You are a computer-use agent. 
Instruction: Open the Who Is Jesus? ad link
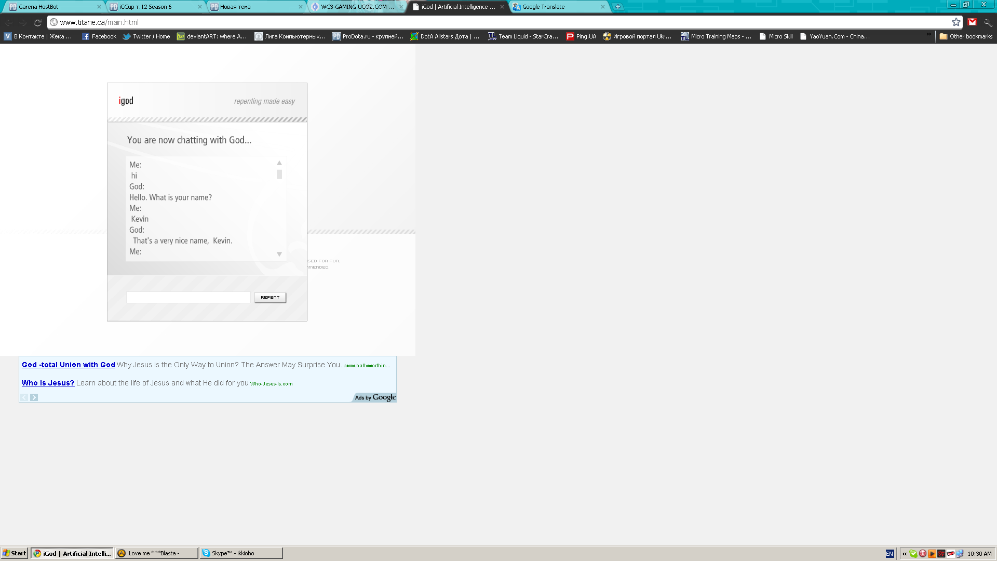tap(48, 383)
